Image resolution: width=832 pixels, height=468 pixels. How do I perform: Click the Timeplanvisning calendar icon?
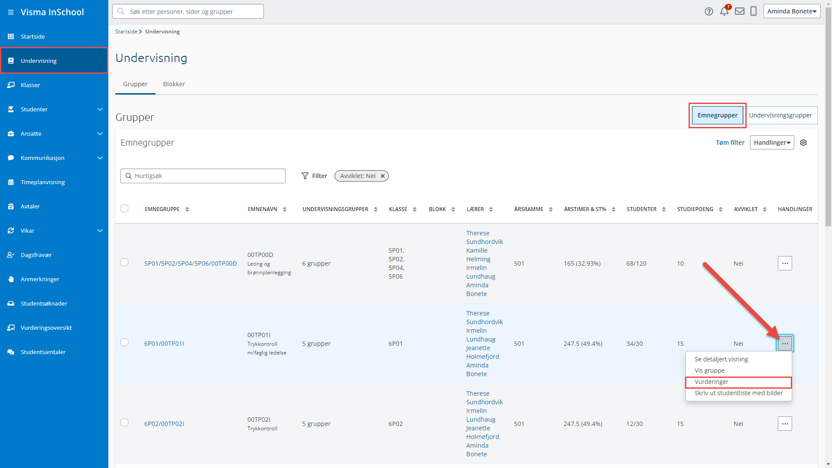[x=11, y=182]
